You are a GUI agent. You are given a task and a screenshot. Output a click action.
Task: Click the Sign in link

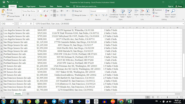click(171, 6)
